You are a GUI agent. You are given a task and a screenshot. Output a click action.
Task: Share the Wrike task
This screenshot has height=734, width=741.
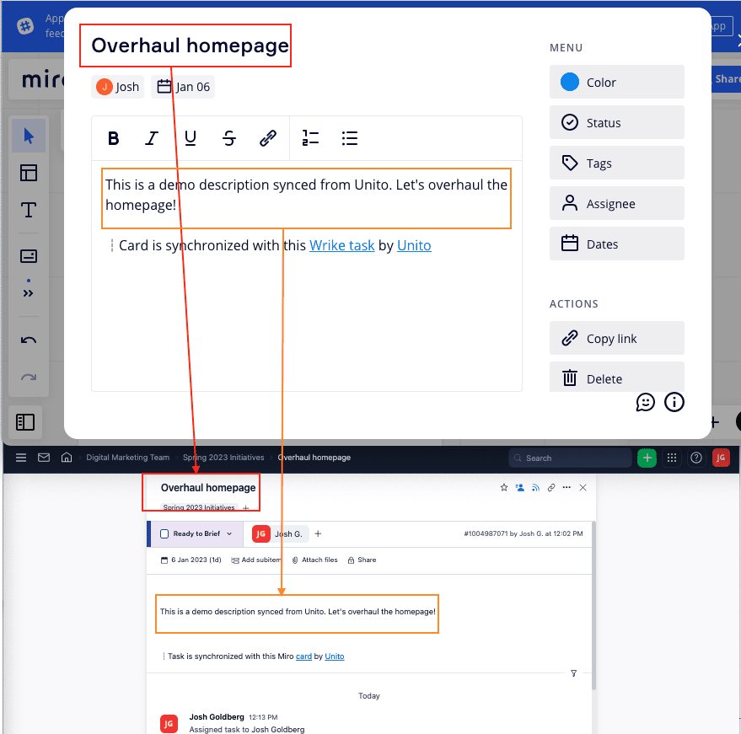pyautogui.click(x=362, y=560)
